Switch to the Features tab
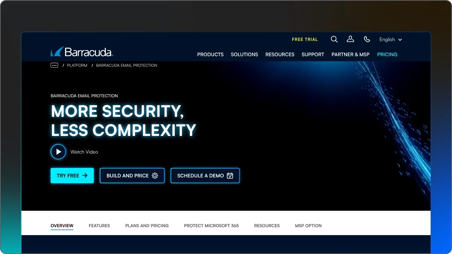 [99, 226]
